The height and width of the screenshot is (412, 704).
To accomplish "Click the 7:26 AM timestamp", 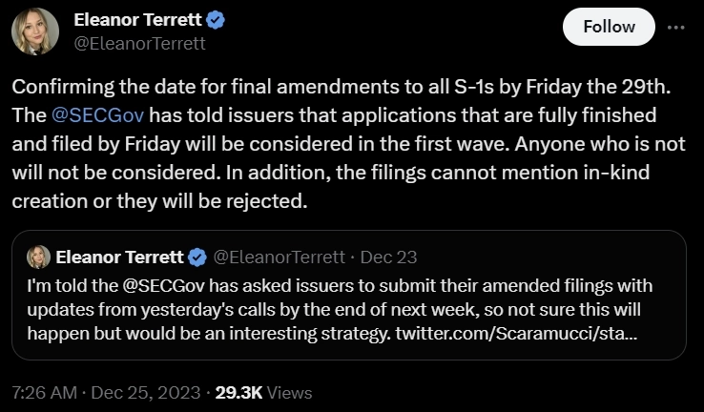I will [42, 392].
